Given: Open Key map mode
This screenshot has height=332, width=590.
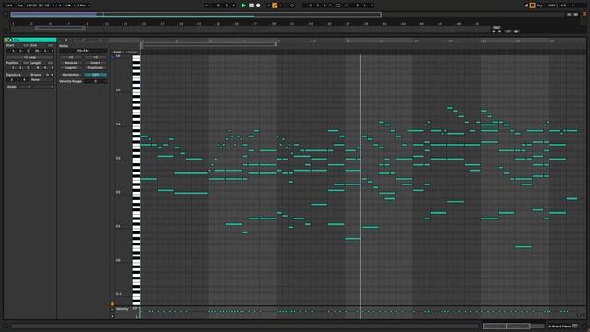Looking at the screenshot, I should point(539,6).
